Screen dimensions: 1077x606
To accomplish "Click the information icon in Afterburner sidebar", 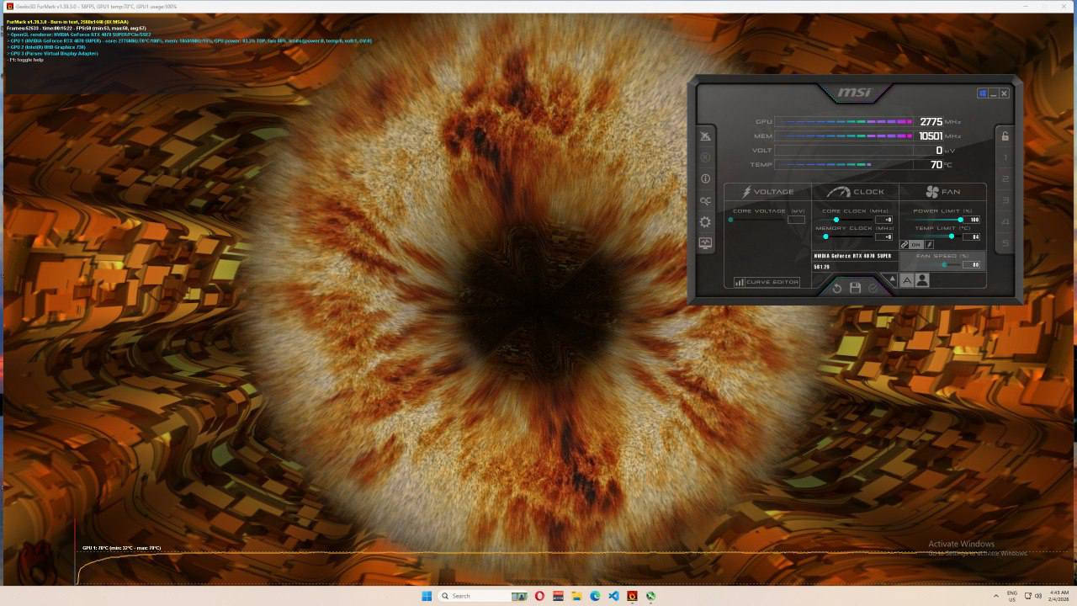I will point(705,178).
